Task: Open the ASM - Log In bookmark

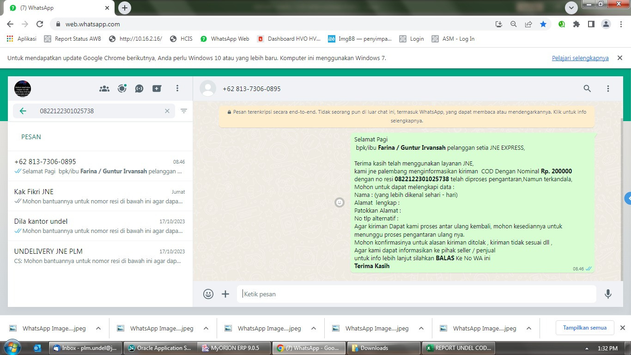Action: [x=453, y=39]
